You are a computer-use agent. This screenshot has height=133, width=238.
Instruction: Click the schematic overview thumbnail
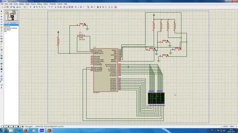tap(11, 15)
